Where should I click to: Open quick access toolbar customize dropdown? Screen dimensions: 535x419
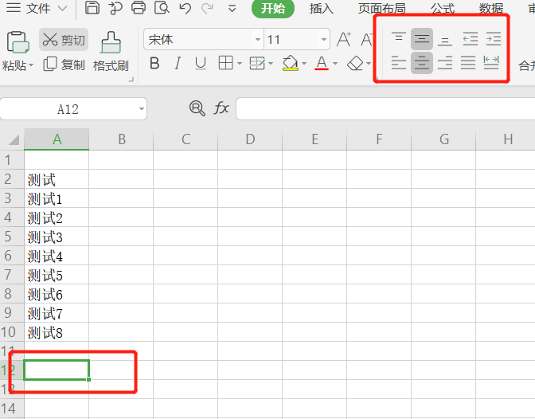tap(232, 9)
